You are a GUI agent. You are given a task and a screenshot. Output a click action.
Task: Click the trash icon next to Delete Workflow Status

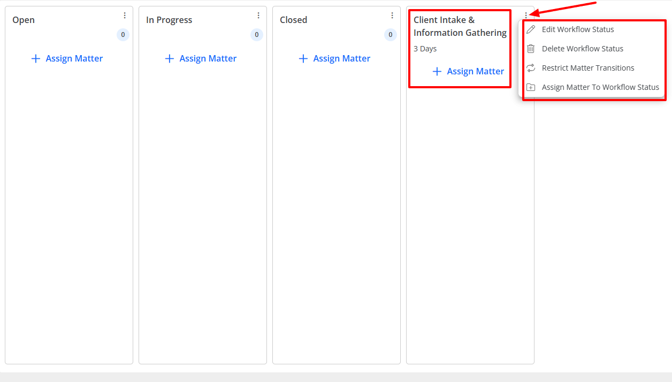tap(530, 48)
